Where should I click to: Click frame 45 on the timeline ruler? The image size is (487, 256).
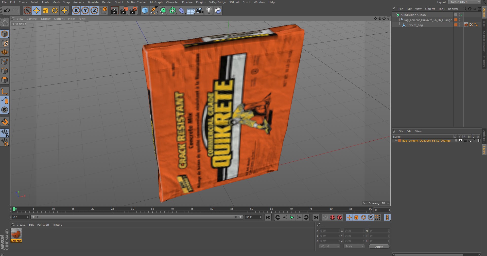pyautogui.click(x=192, y=209)
